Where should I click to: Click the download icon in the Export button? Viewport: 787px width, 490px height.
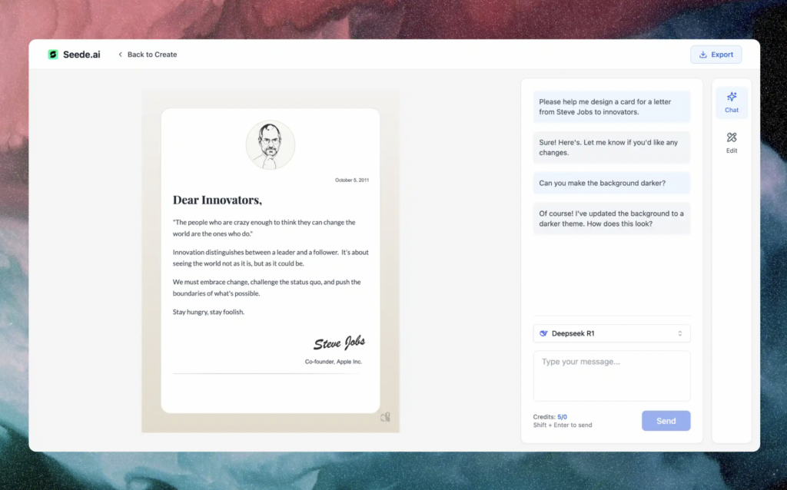(x=702, y=55)
